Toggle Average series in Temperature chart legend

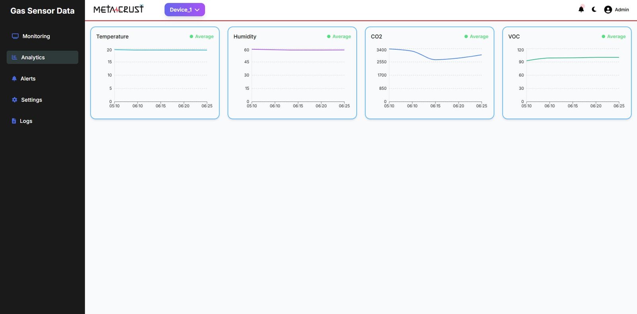[201, 37]
